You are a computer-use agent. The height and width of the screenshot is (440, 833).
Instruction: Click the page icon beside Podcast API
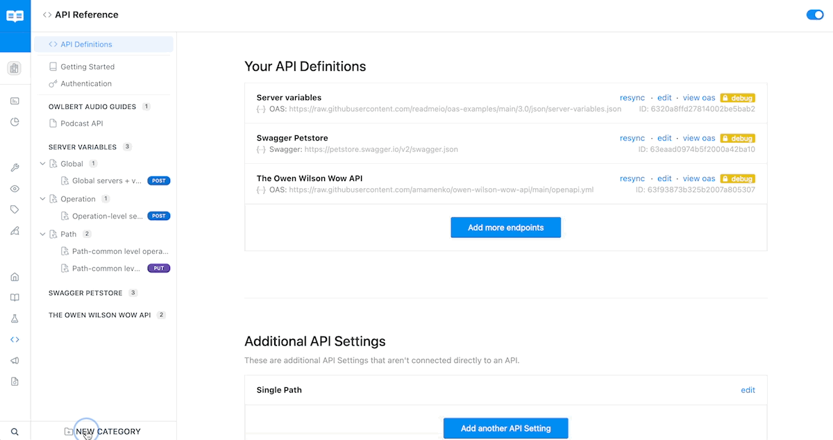(x=53, y=124)
